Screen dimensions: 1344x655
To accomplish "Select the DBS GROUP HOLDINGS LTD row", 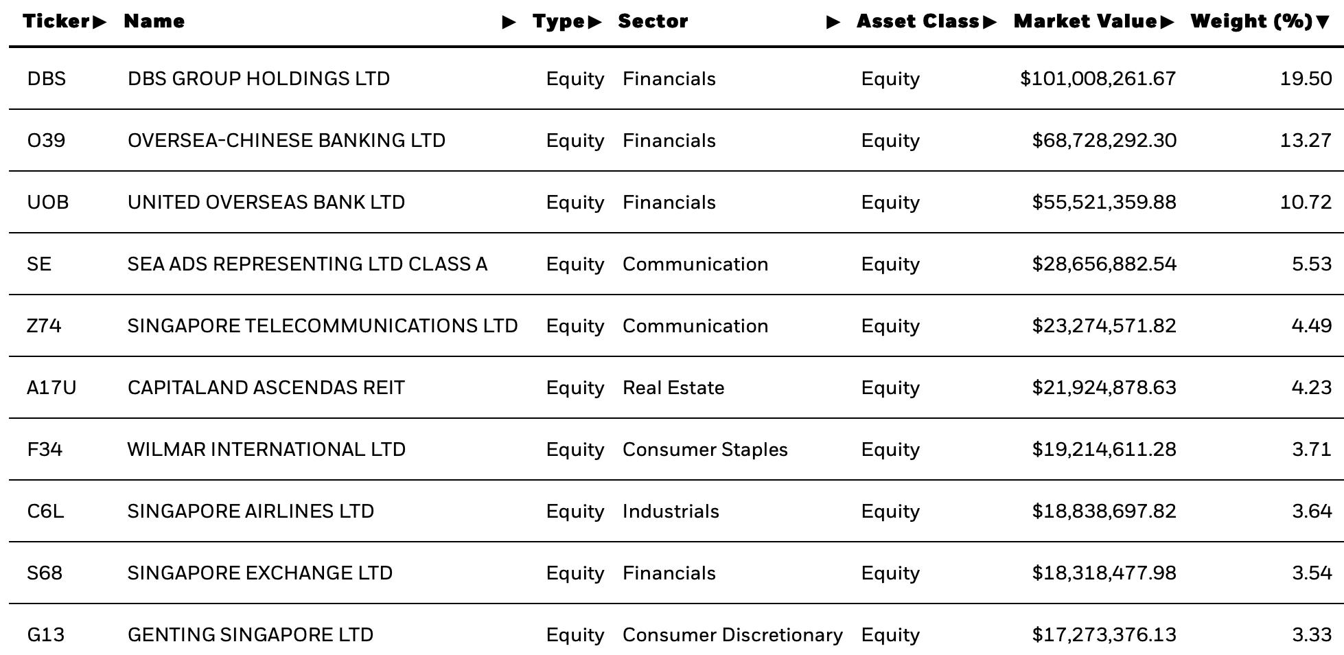I will tap(676, 78).
